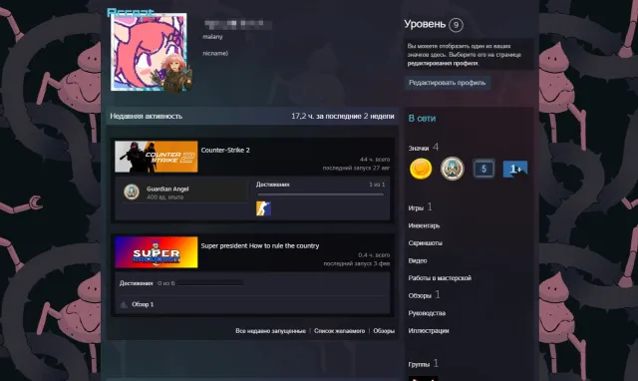Open the Группы 1 sidebar link

point(423,363)
